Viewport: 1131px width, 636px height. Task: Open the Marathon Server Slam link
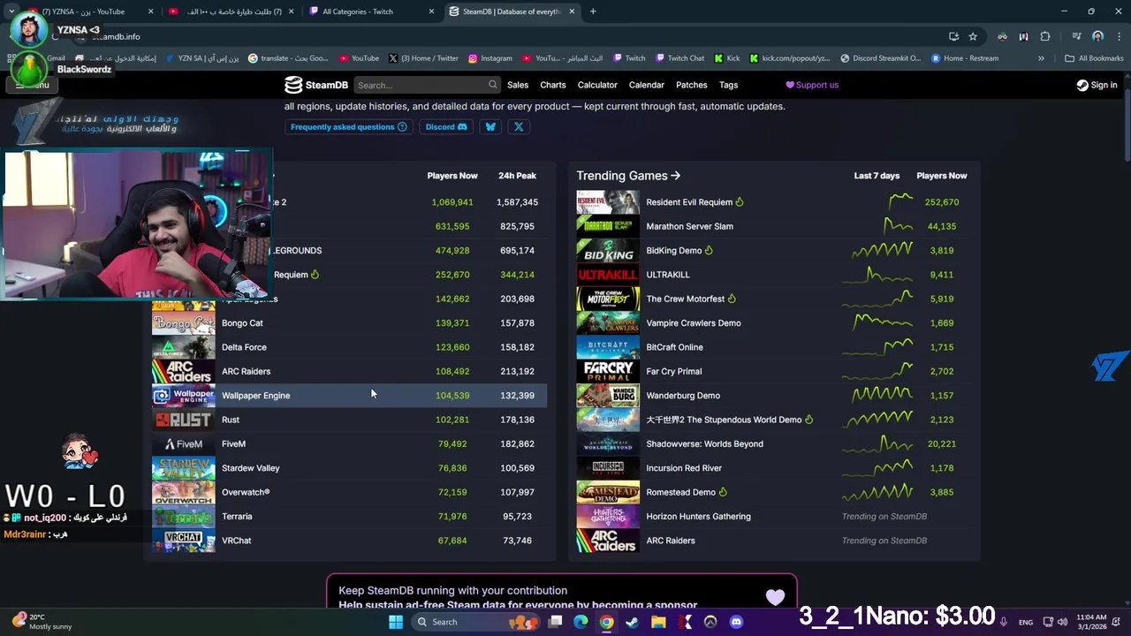coord(689,226)
